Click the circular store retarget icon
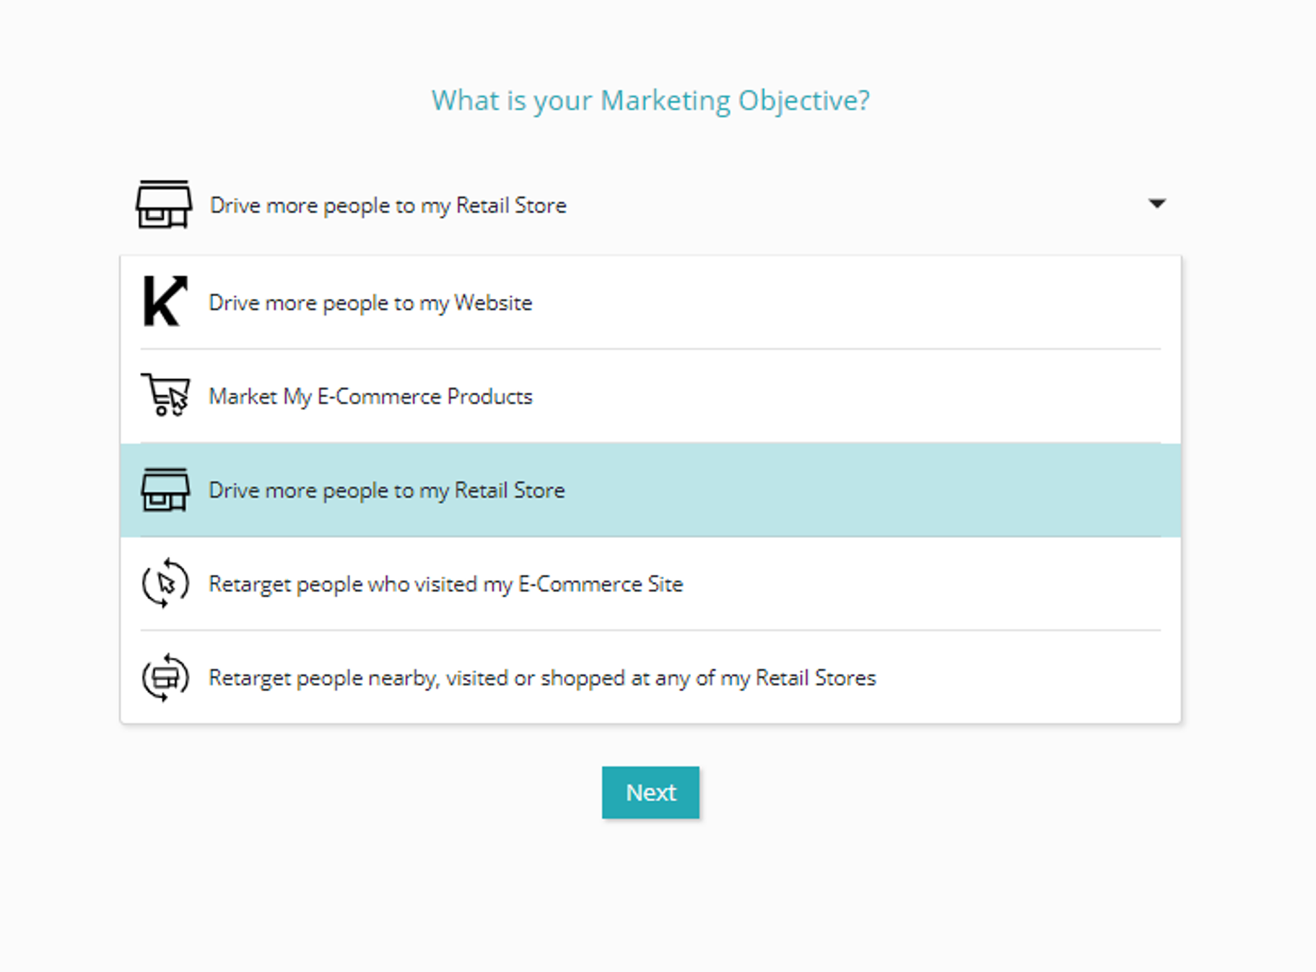1316x972 pixels. pyautogui.click(x=165, y=677)
